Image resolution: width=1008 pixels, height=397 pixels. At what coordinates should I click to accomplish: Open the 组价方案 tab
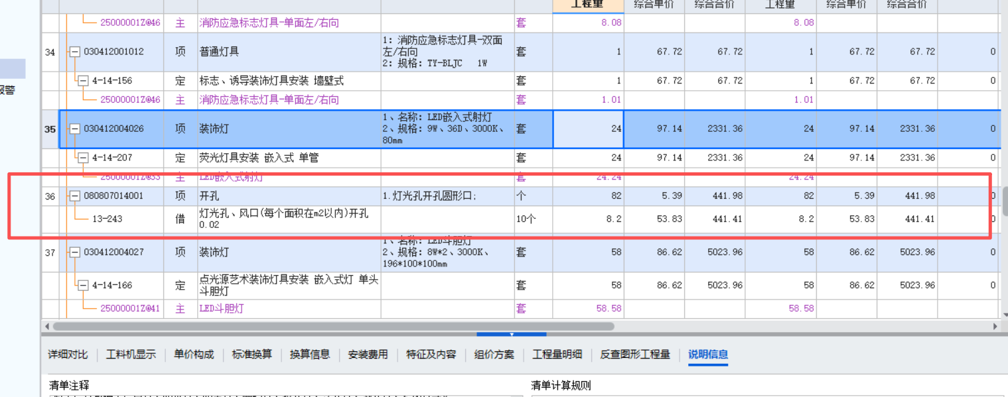coord(494,355)
